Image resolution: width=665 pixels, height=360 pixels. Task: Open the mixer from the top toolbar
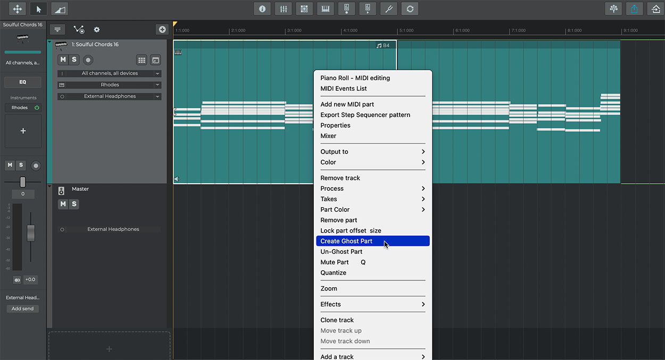[283, 9]
